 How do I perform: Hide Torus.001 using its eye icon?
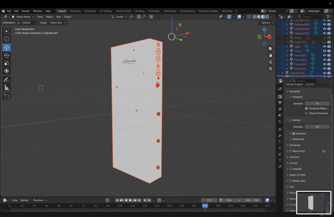[325, 55]
